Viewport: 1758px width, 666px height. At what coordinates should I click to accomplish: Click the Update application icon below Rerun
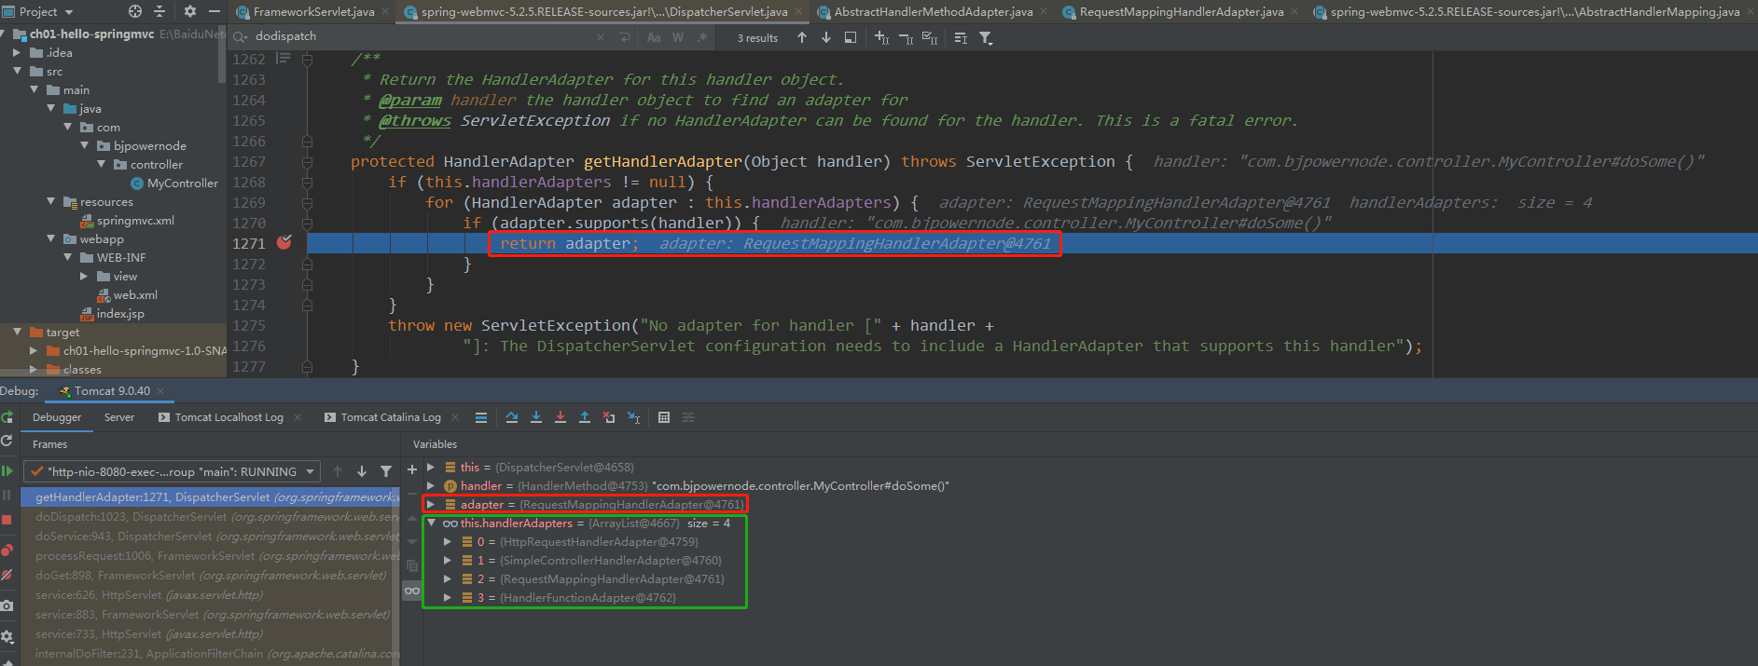pyautogui.click(x=7, y=441)
